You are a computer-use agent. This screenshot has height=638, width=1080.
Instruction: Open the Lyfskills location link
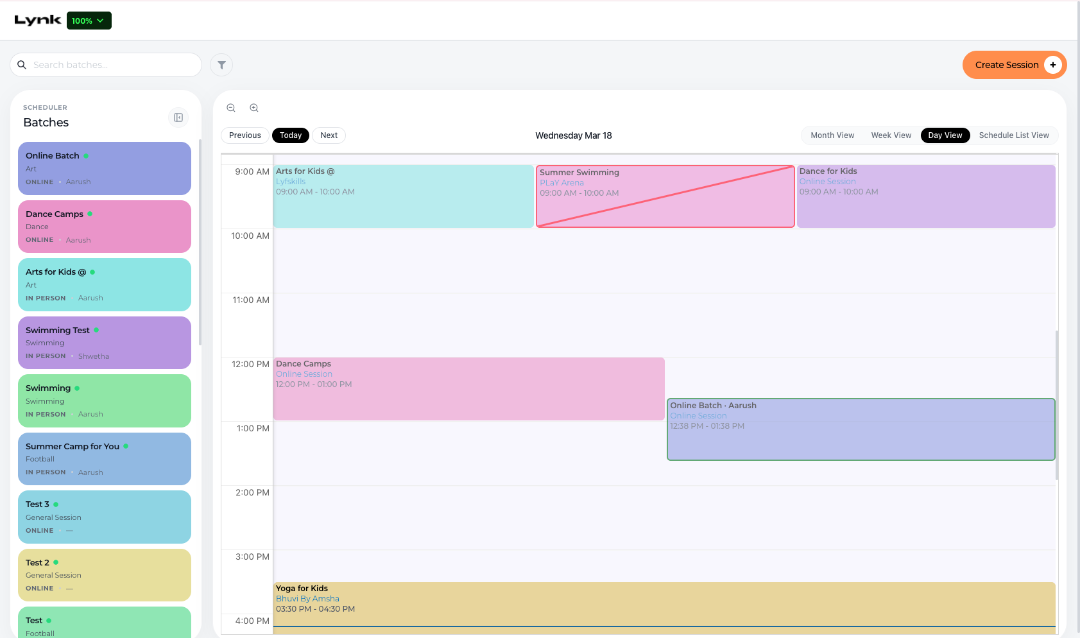(x=291, y=182)
